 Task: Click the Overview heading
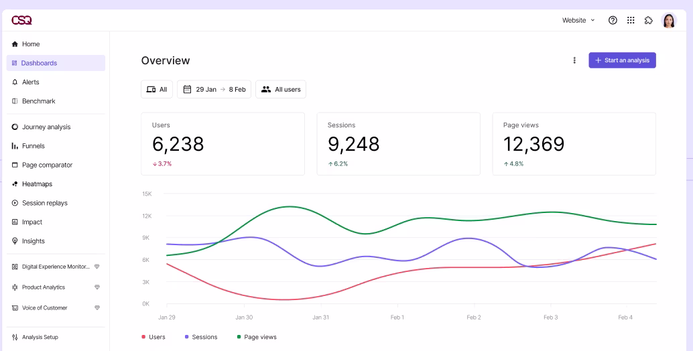click(x=166, y=60)
